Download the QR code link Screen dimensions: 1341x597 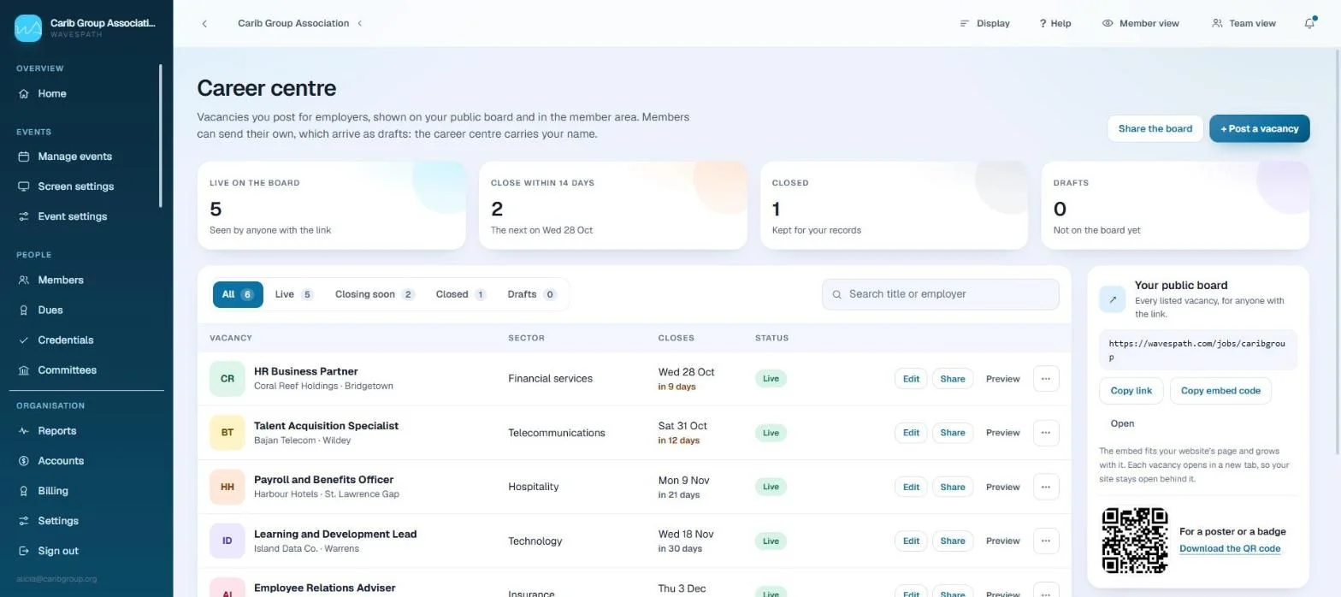pyautogui.click(x=1229, y=549)
